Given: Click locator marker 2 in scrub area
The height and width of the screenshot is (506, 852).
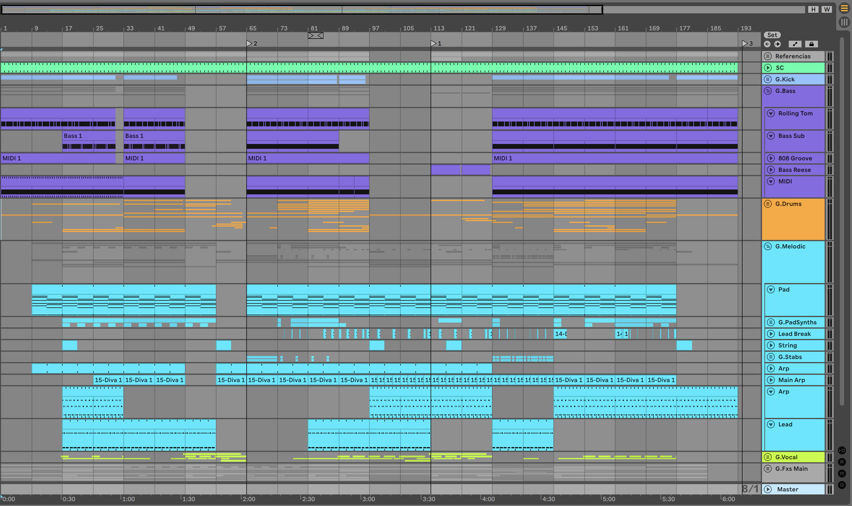Looking at the screenshot, I should 250,43.
